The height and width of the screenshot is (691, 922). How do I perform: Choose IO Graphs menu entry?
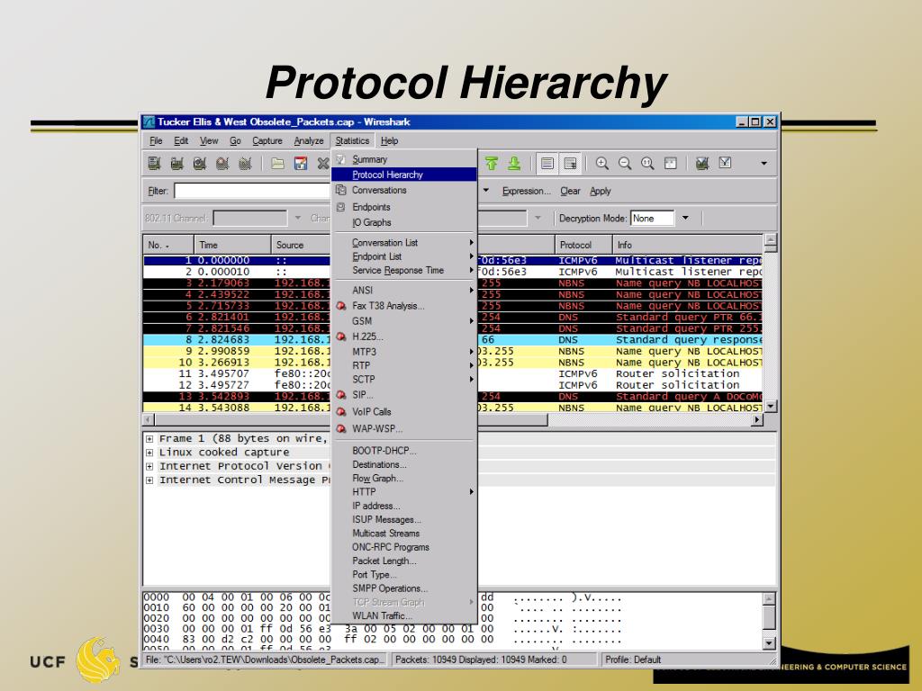click(404, 222)
